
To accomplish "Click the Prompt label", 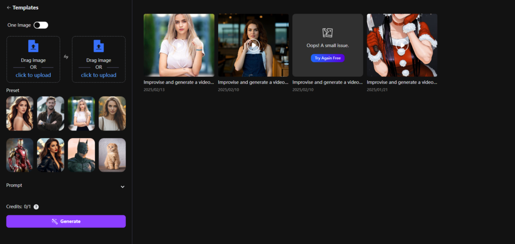I will 14,185.
